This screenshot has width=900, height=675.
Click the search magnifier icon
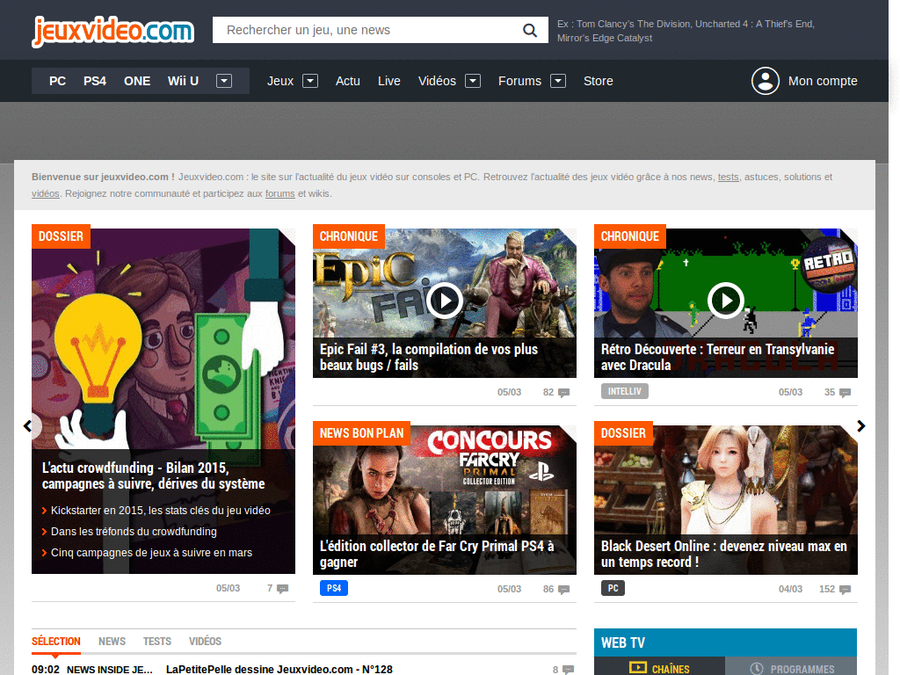point(530,30)
